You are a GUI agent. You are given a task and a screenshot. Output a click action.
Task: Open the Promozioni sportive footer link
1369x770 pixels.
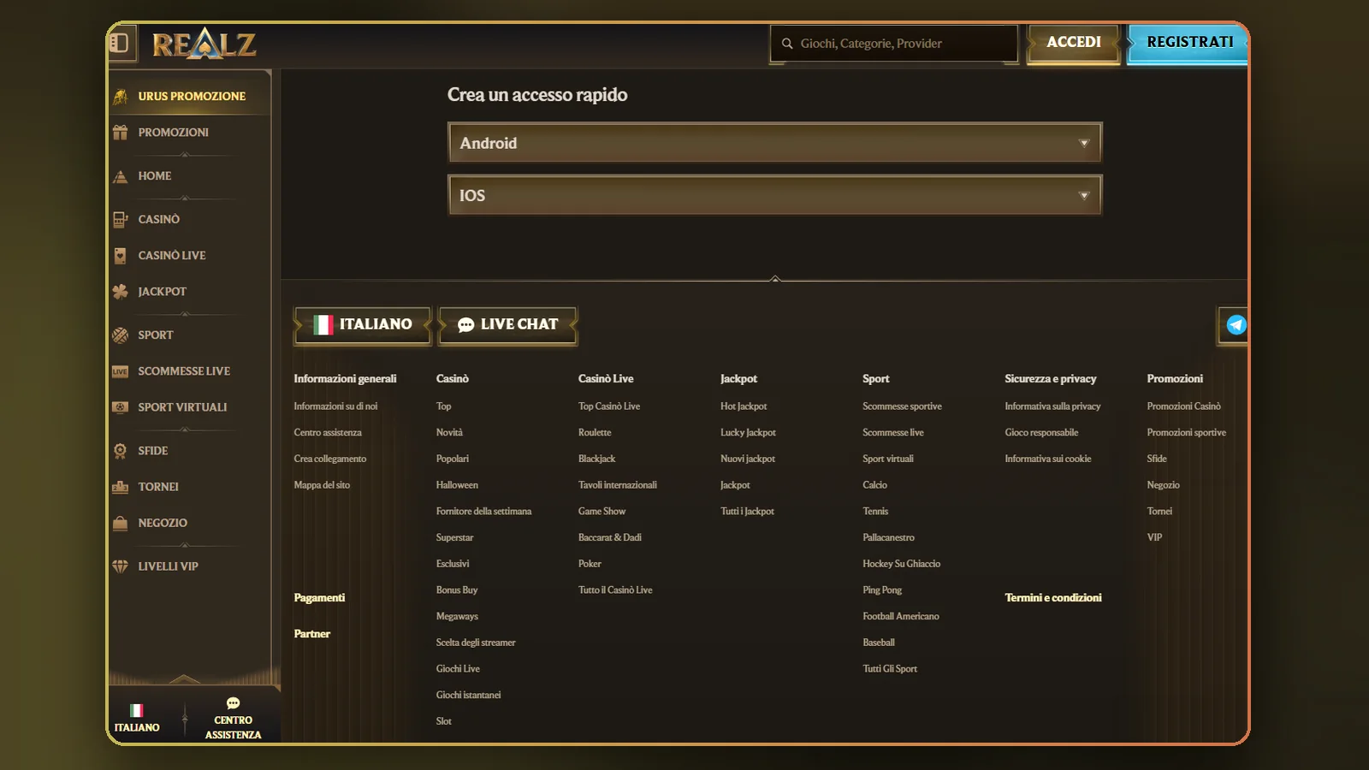(1186, 433)
